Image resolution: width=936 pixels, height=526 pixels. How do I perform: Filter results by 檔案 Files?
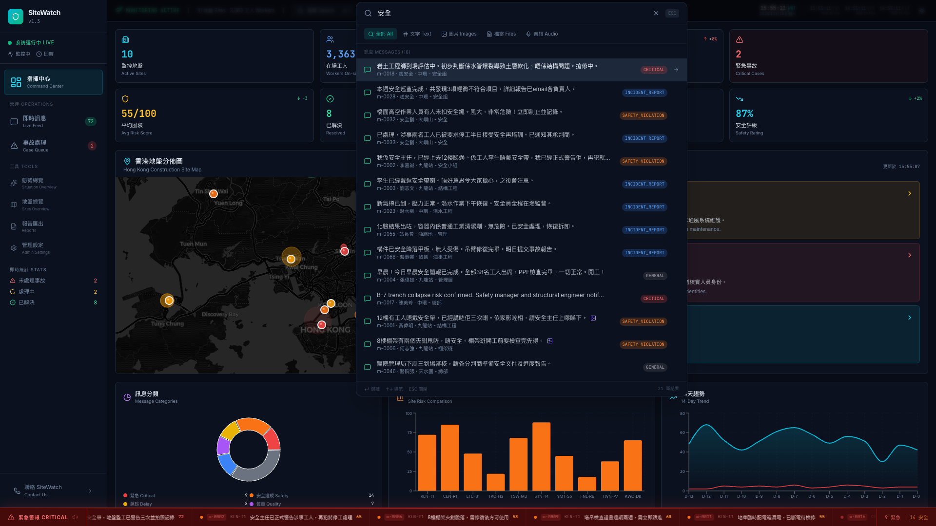coord(501,34)
